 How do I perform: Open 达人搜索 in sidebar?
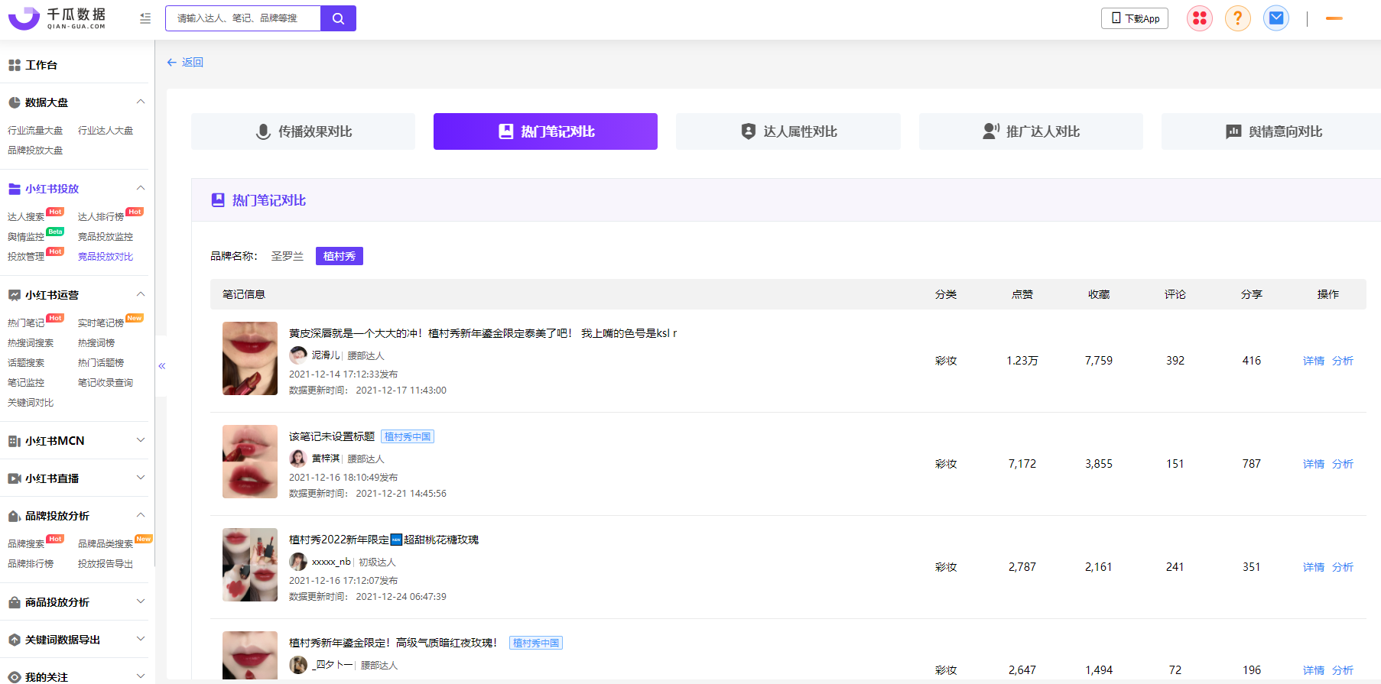(26, 217)
